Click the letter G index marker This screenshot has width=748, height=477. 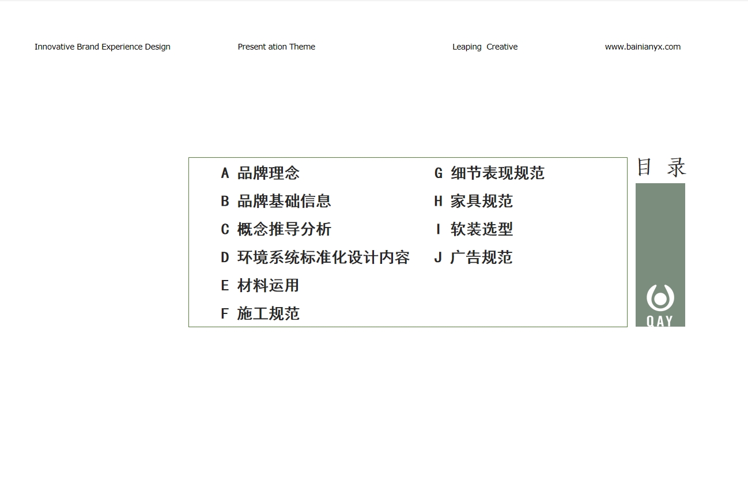[x=439, y=173]
